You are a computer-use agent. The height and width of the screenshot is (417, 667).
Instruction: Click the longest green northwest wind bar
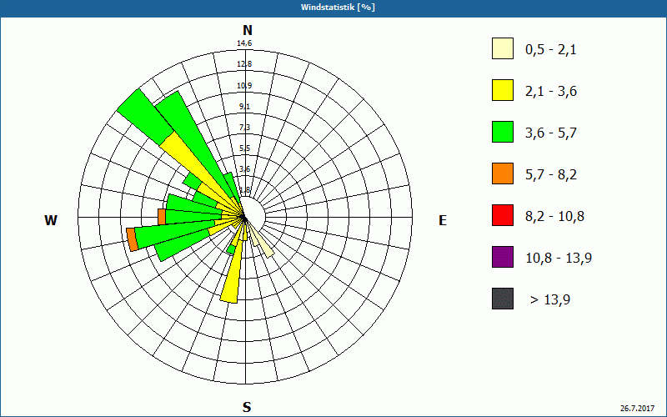coord(145,117)
